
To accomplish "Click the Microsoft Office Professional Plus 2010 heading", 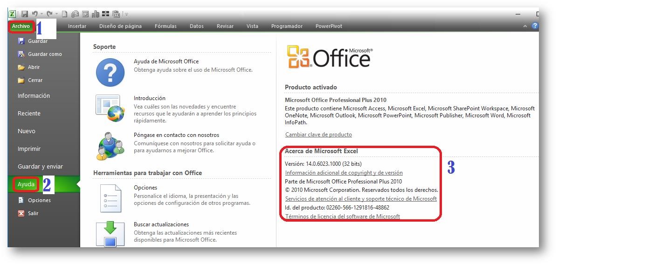I will pyautogui.click(x=336, y=100).
